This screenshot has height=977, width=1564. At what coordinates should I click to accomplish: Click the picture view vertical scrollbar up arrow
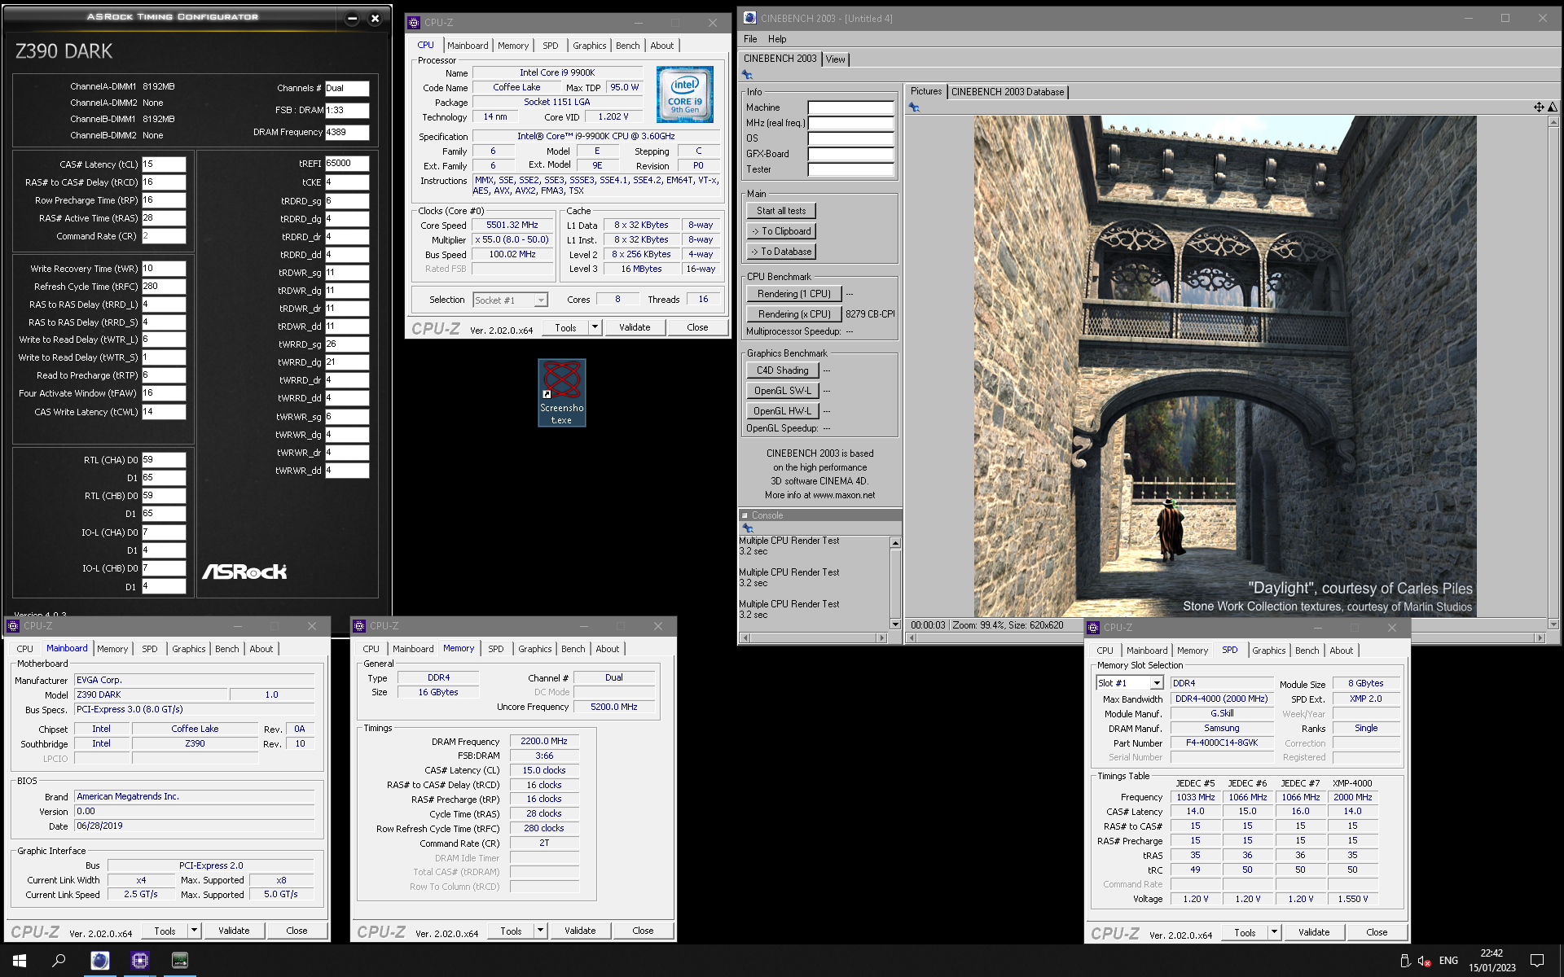1553,121
